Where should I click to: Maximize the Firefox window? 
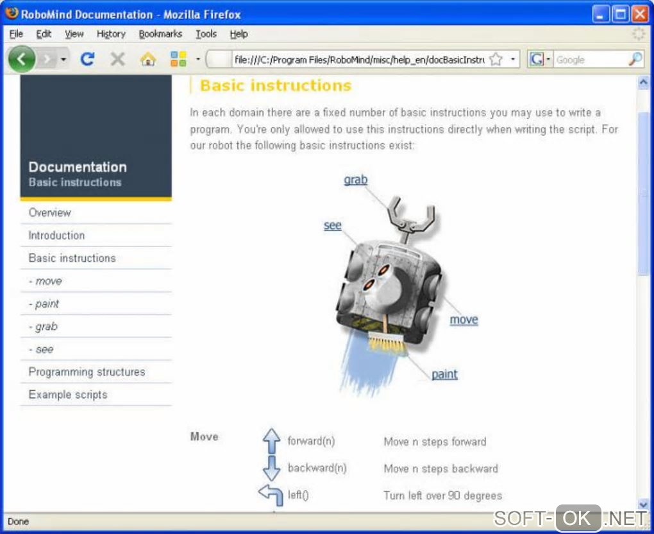(x=620, y=15)
